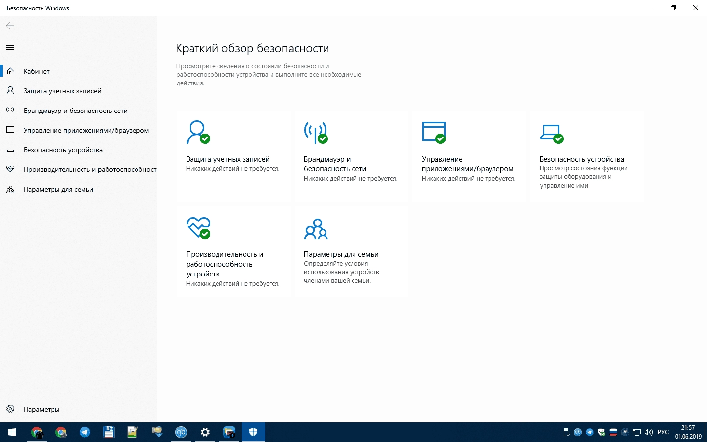Open Settings gear in the taskbar
Image resolution: width=707 pixels, height=442 pixels.
pos(205,432)
